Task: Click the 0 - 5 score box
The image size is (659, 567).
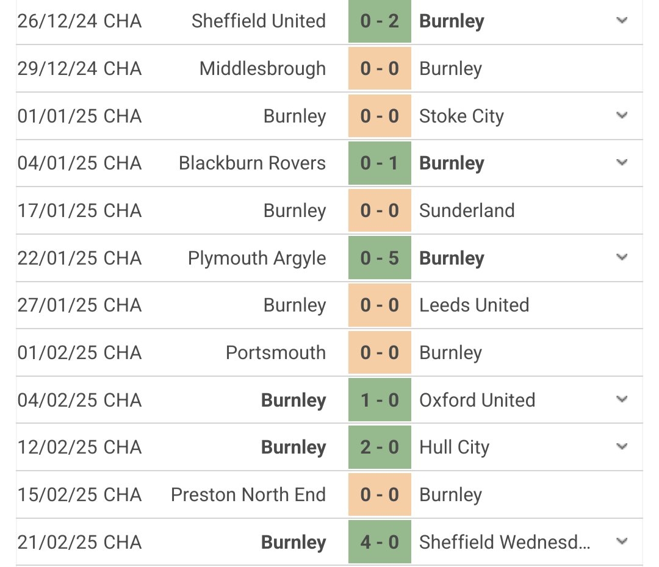Action: coord(380,258)
